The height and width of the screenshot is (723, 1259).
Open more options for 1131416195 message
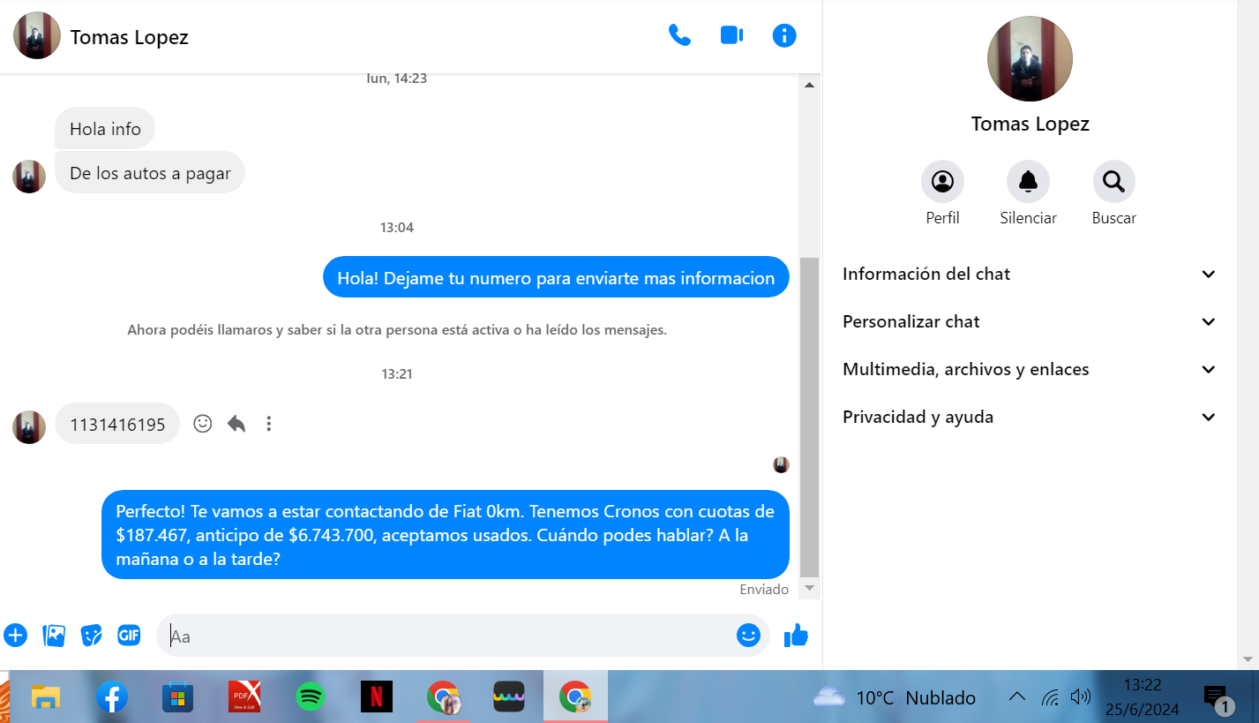[x=269, y=424]
